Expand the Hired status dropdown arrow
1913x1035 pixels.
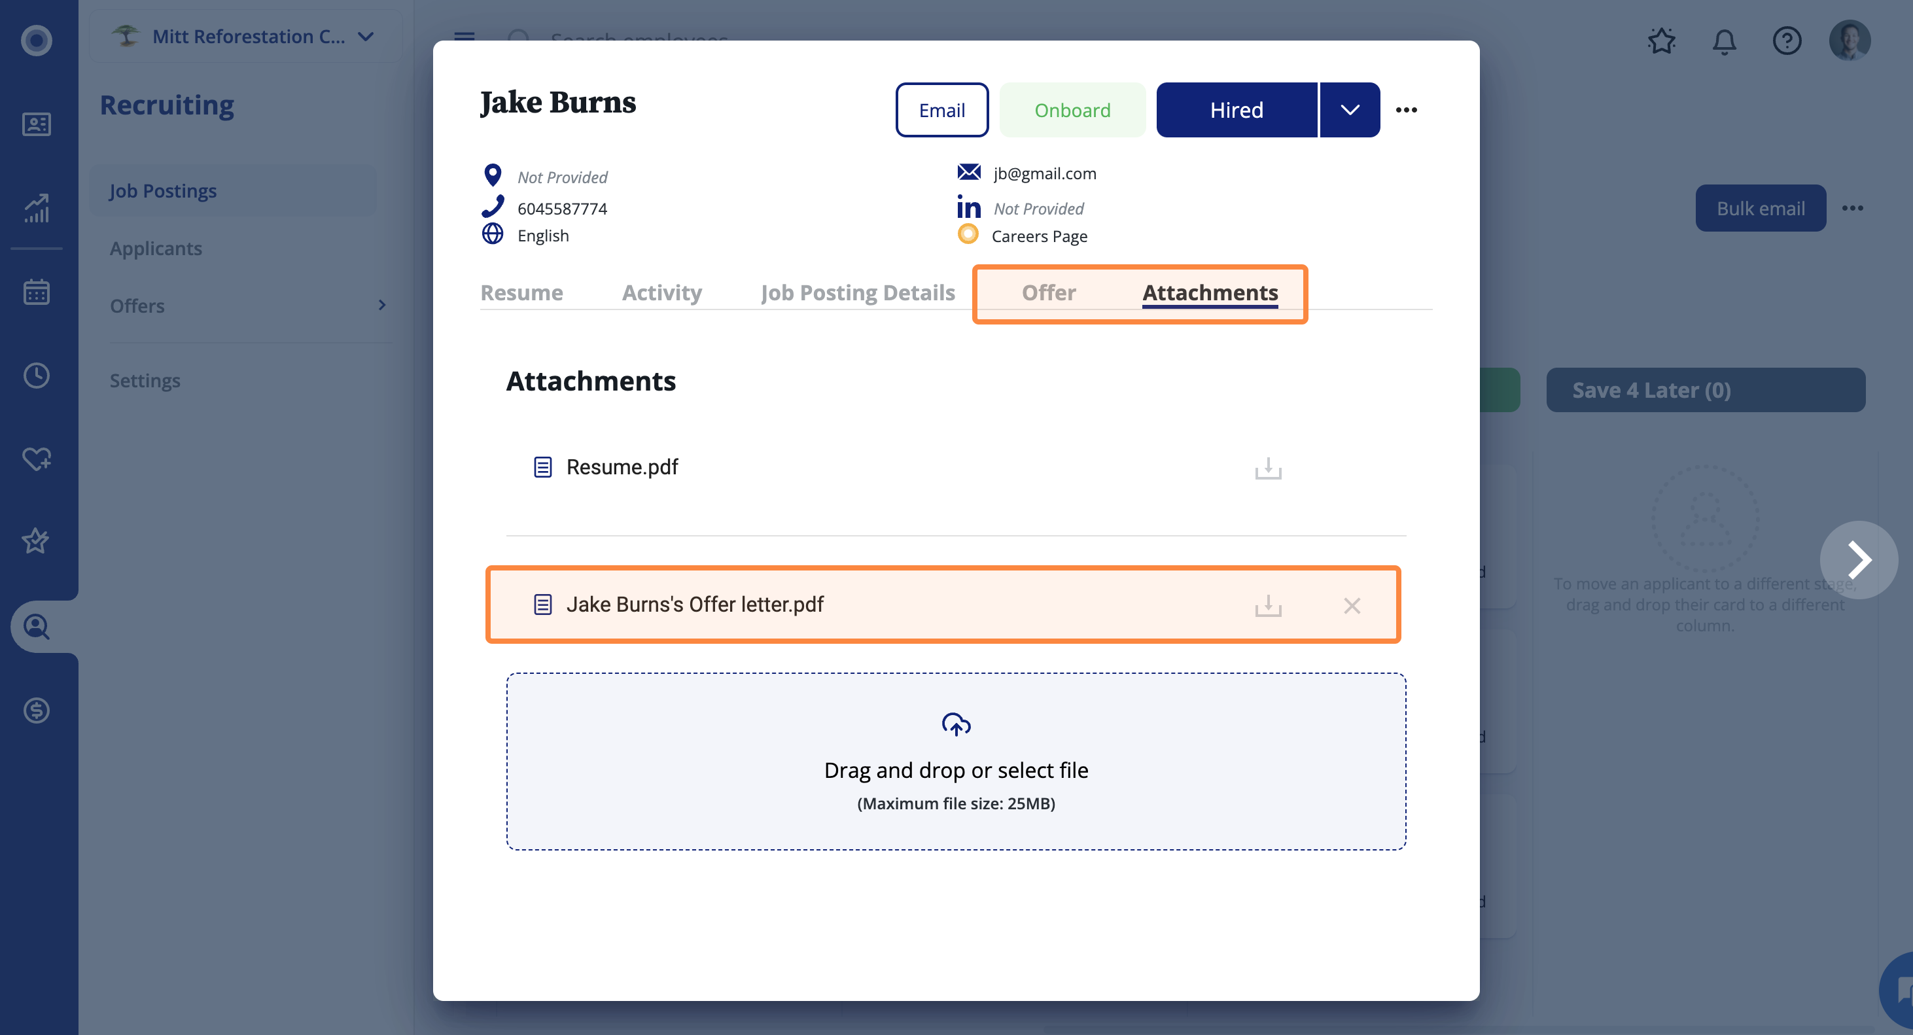tap(1349, 110)
